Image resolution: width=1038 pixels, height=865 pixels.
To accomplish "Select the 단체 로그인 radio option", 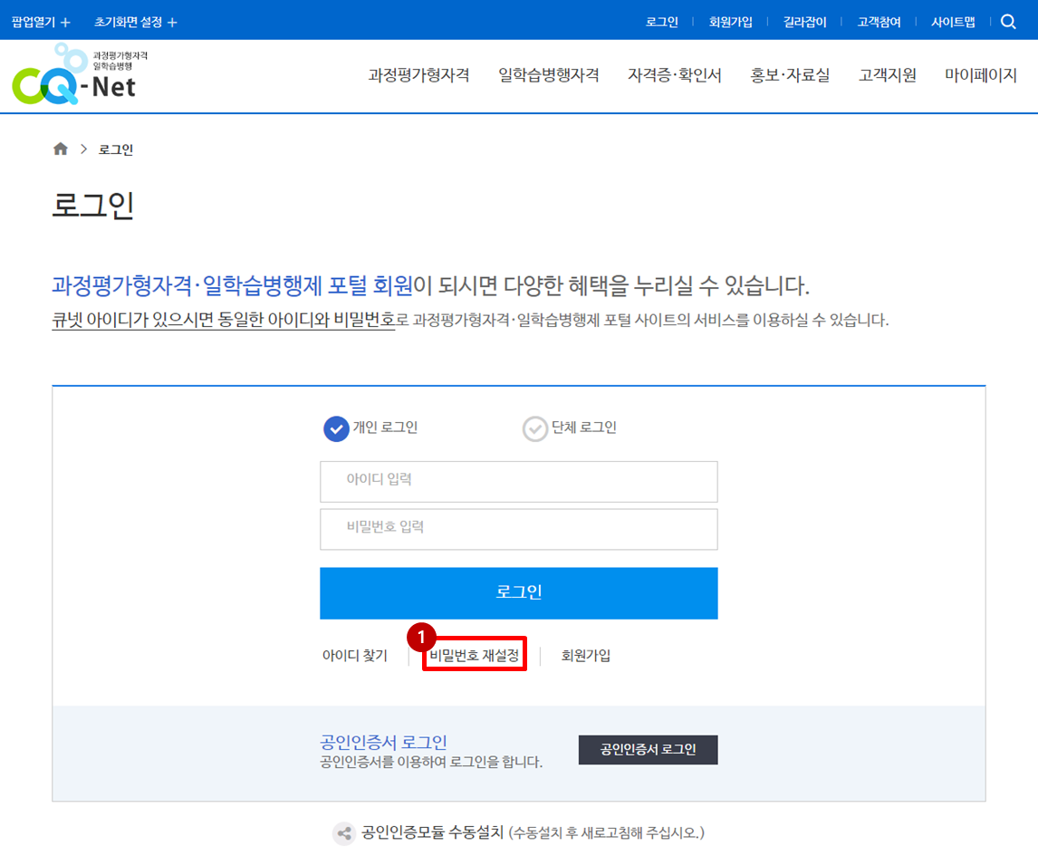I will (x=570, y=428).
